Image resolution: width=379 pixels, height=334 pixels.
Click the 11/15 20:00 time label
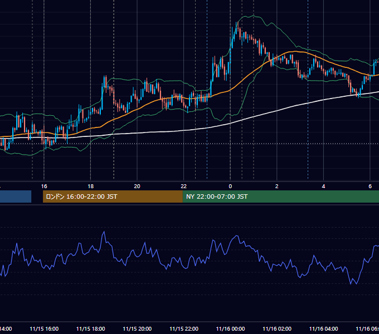point(137,329)
